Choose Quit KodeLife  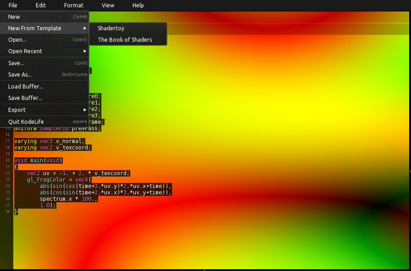(x=44, y=122)
